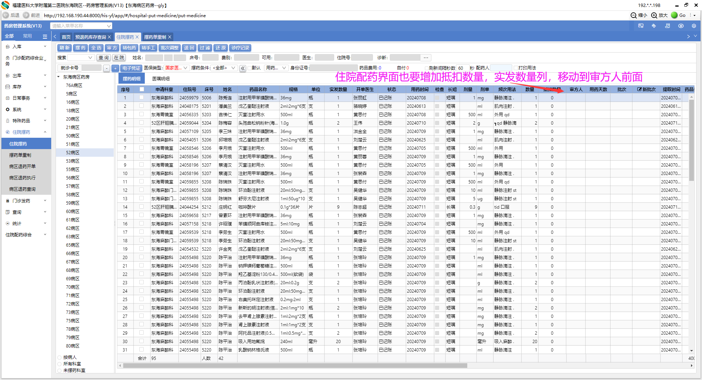702x380 pixels.
Task: Click the eye view icon in header
Action: click(681, 26)
